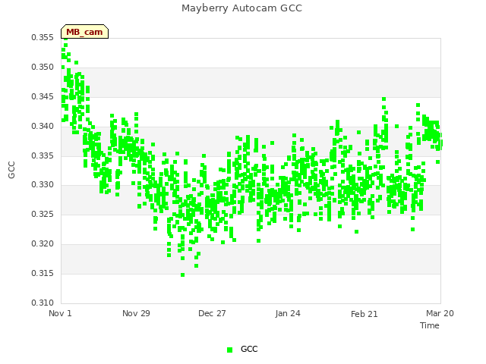Click the 0.320 y-axis value
The image size is (486, 364).
(43, 244)
